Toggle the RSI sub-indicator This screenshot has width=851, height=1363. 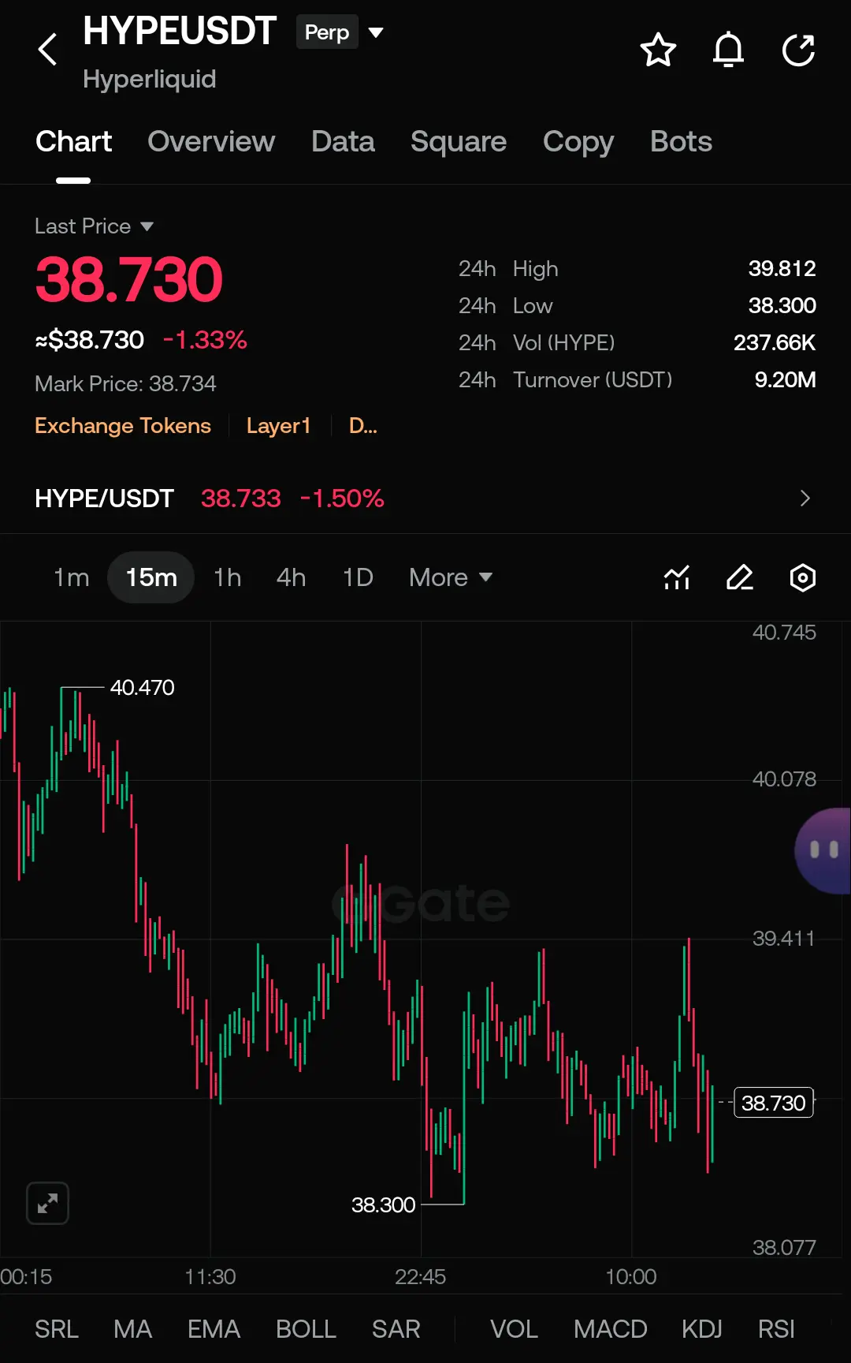776,1329
